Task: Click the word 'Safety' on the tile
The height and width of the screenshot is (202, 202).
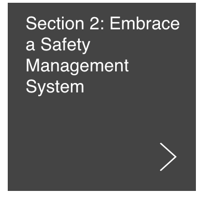Action: (x=65, y=44)
